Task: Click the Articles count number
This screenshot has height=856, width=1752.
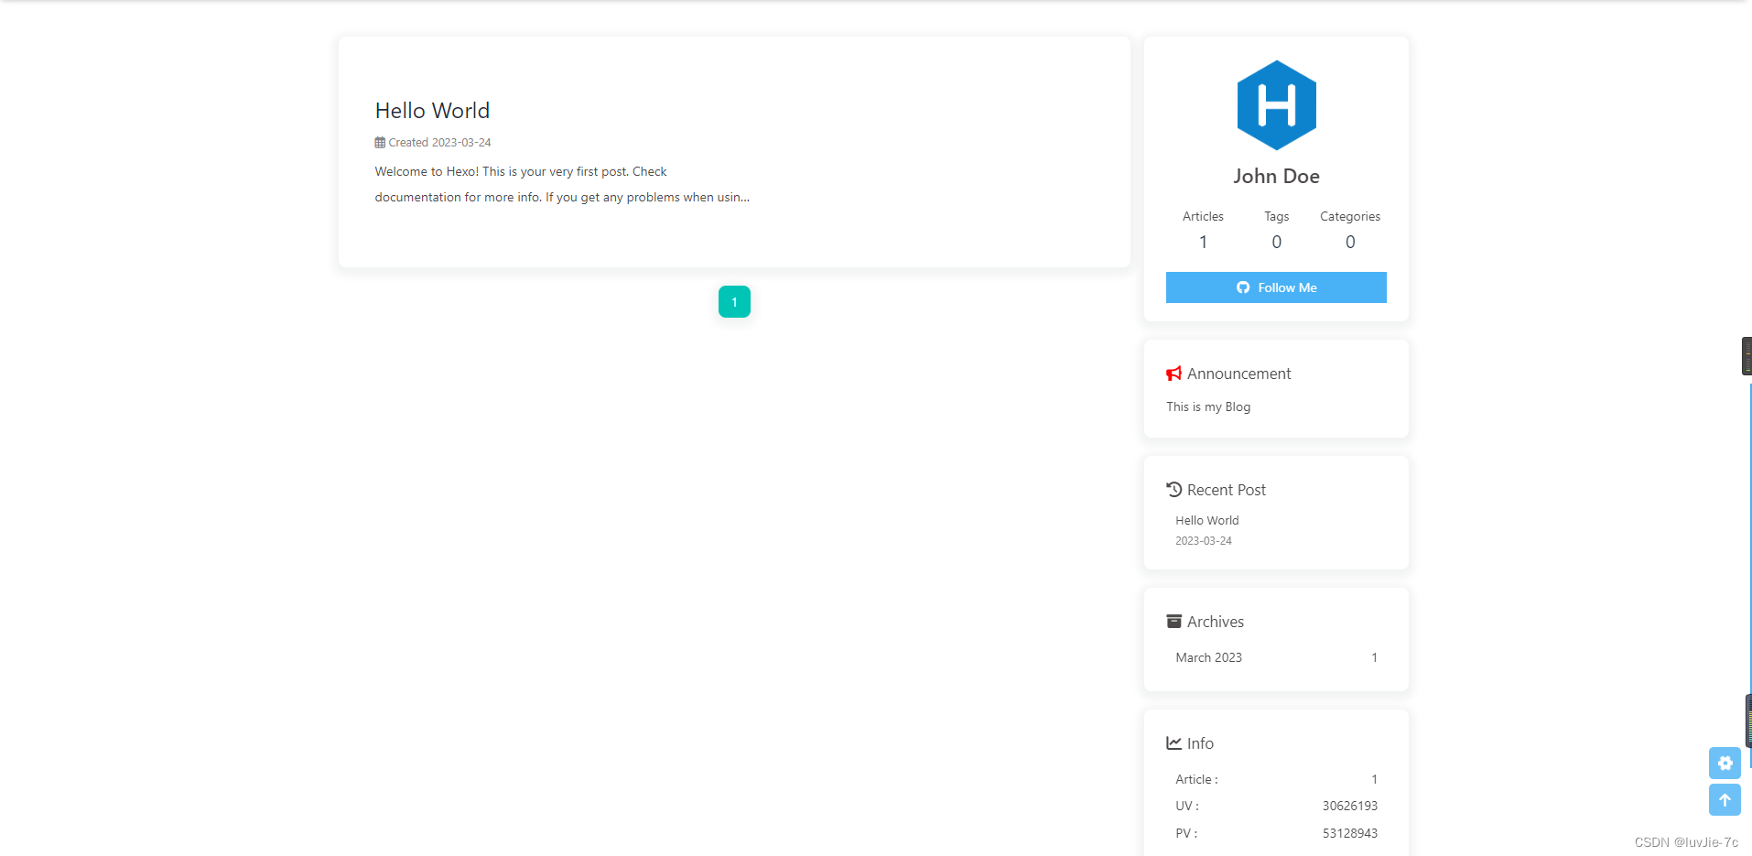Action: 1202,241
